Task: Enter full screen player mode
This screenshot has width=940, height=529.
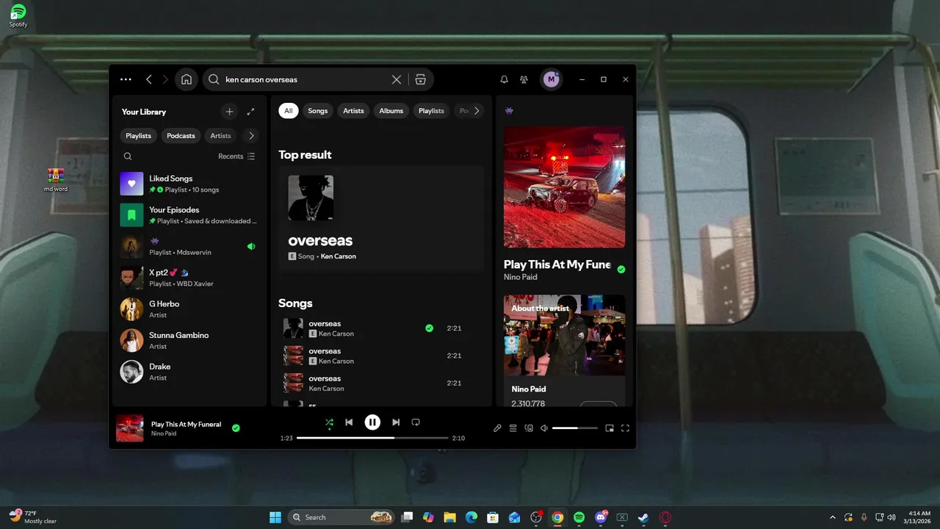Action: tap(626, 428)
